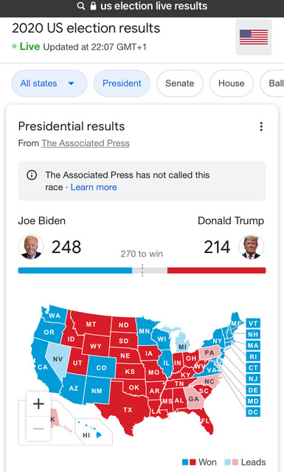Screen dimensions: 284x472
Task: Click the info circle icon
Action: [32, 175]
